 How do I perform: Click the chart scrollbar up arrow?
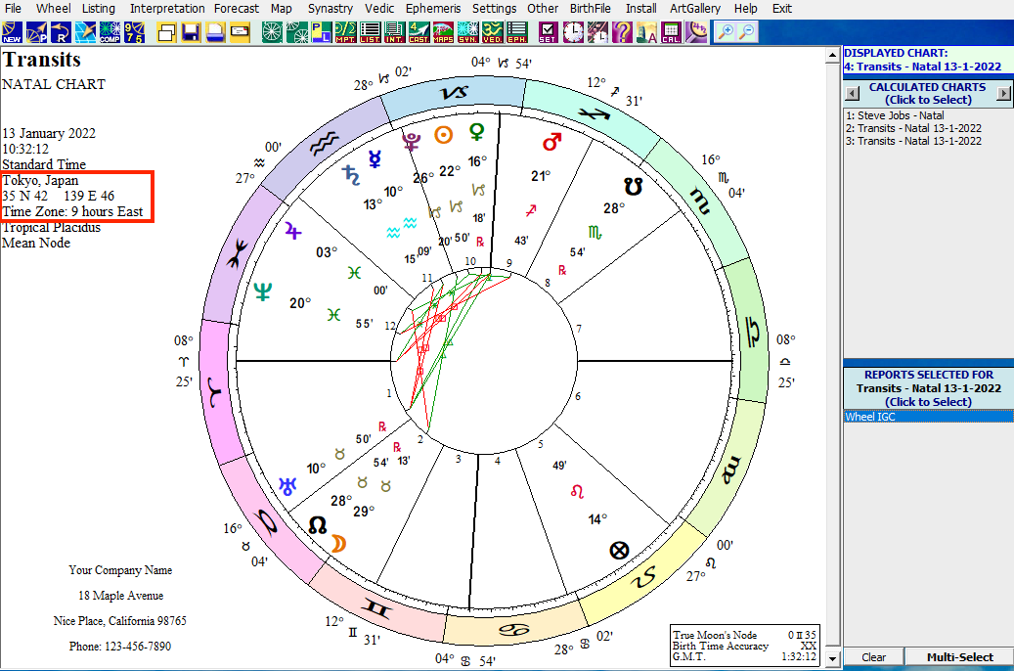(x=833, y=56)
